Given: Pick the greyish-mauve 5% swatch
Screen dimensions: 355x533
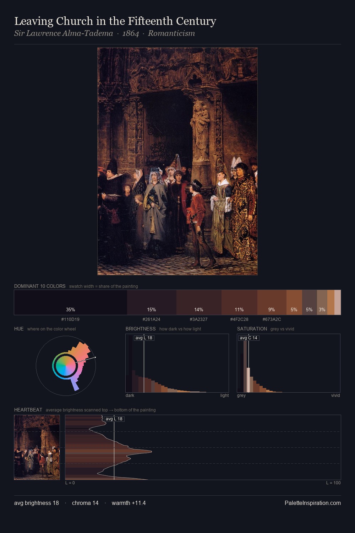Looking at the screenshot, I should (x=309, y=302).
